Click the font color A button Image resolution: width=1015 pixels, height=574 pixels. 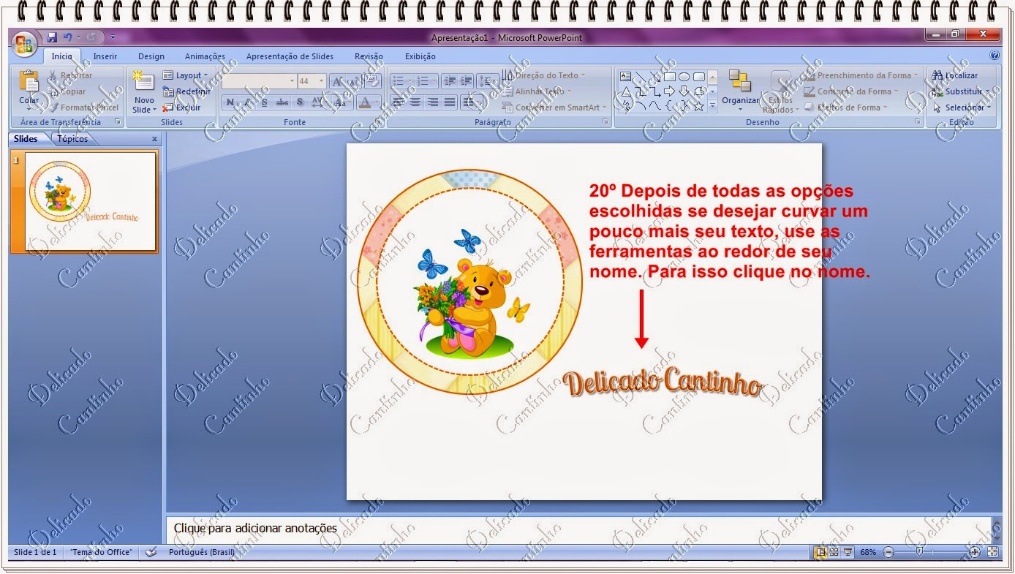click(365, 102)
